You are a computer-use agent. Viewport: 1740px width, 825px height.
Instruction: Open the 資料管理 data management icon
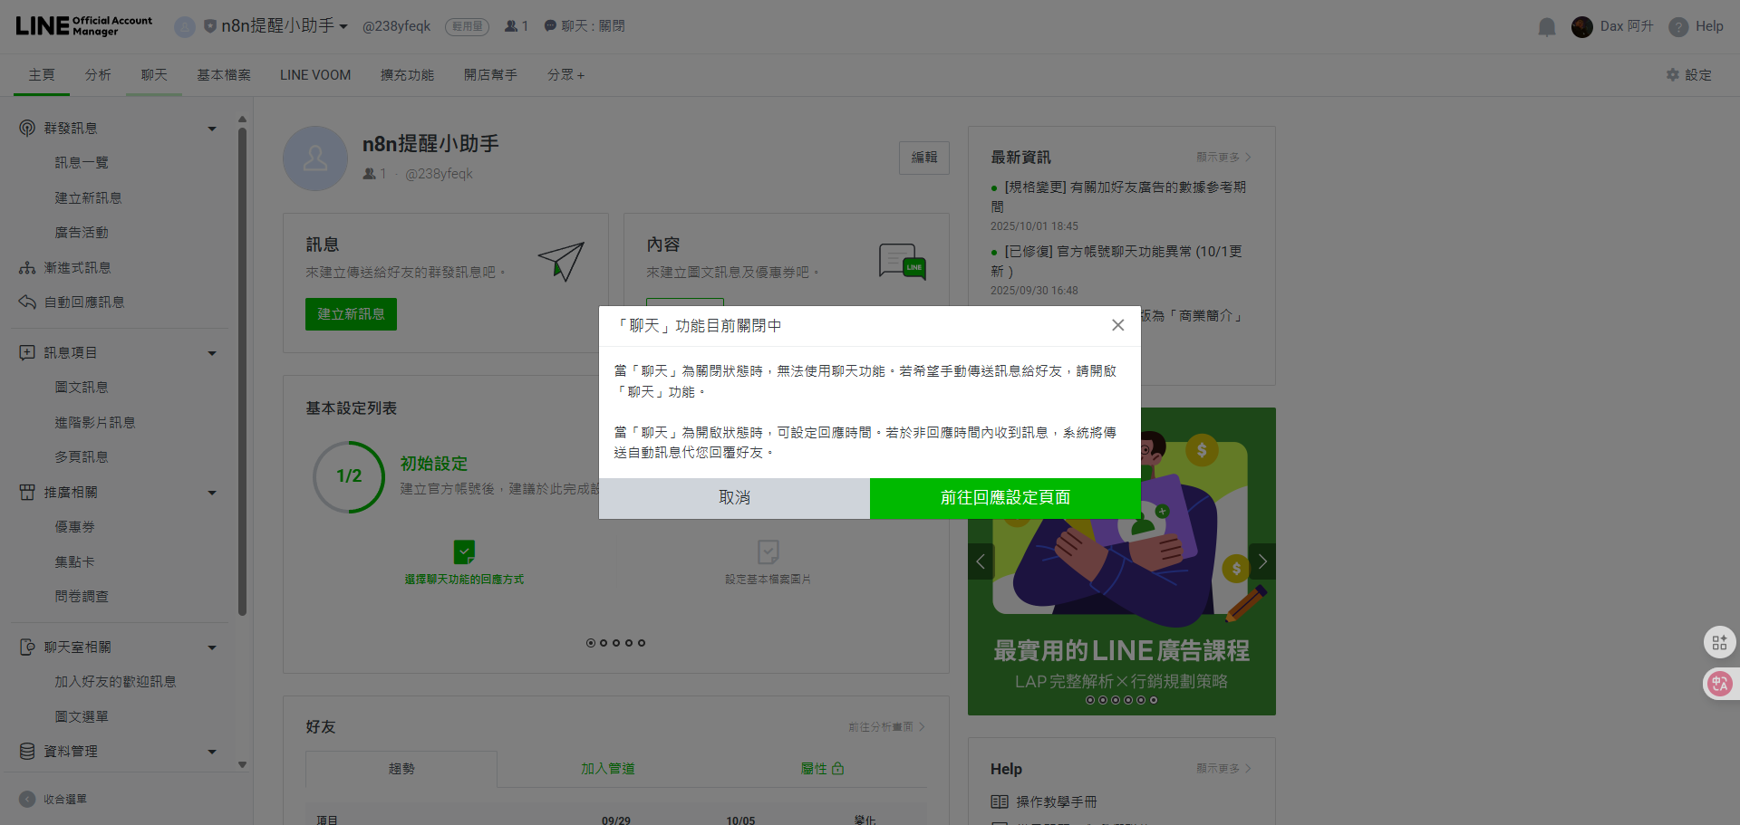click(x=27, y=751)
